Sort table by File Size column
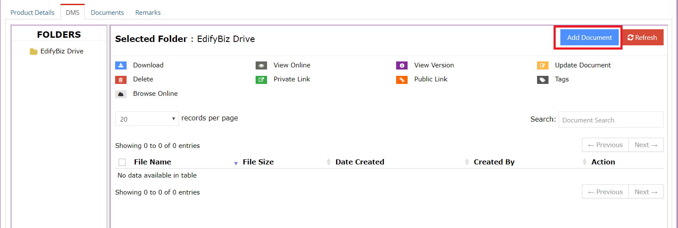 click(258, 162)
